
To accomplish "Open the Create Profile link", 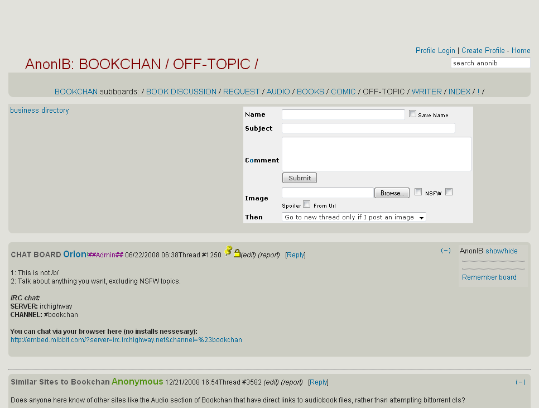I will pos(483,51).
